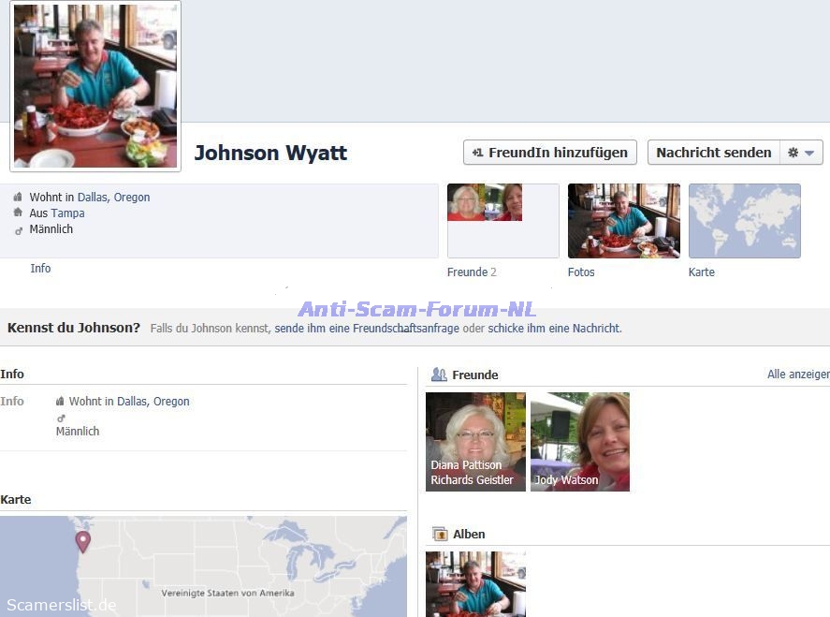
Task: Click the Nachricht senden button
Action: point(714,153)
